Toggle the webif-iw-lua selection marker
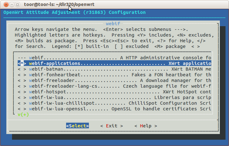Screen dimensions: 229x146 pyautogui.click(x=22, y=97)
